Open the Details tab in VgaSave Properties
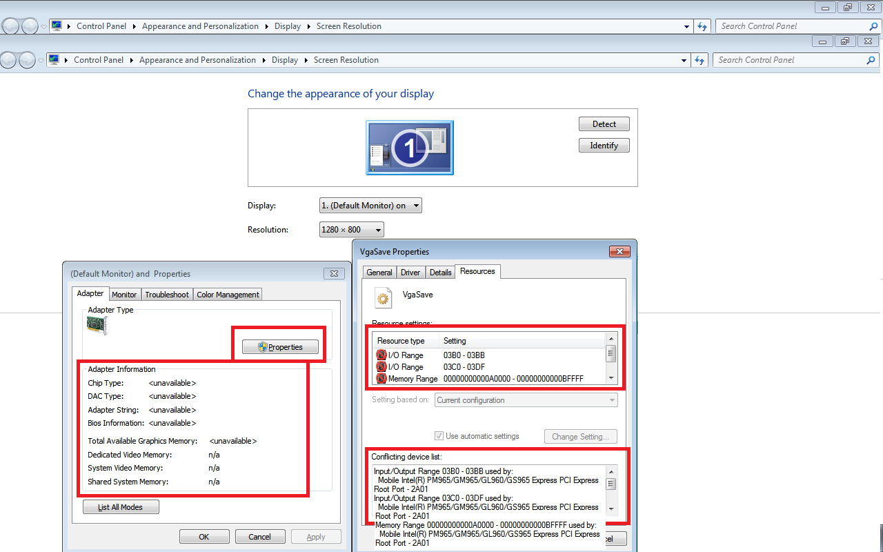The height and width of the screenshot is (552, 883). click(440, 273)
